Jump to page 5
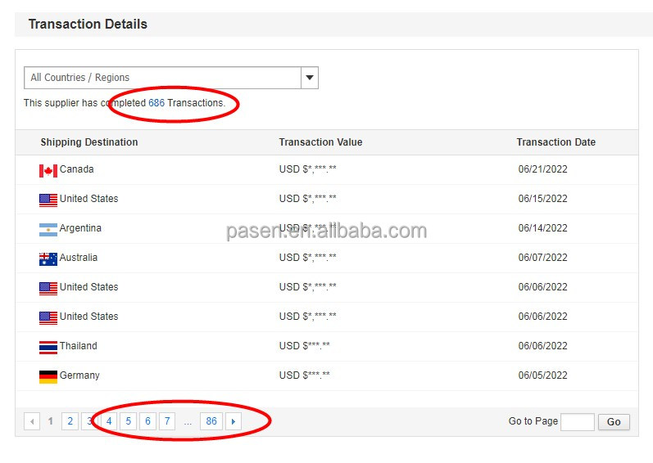The image size is (653, 463). point(129,421)
